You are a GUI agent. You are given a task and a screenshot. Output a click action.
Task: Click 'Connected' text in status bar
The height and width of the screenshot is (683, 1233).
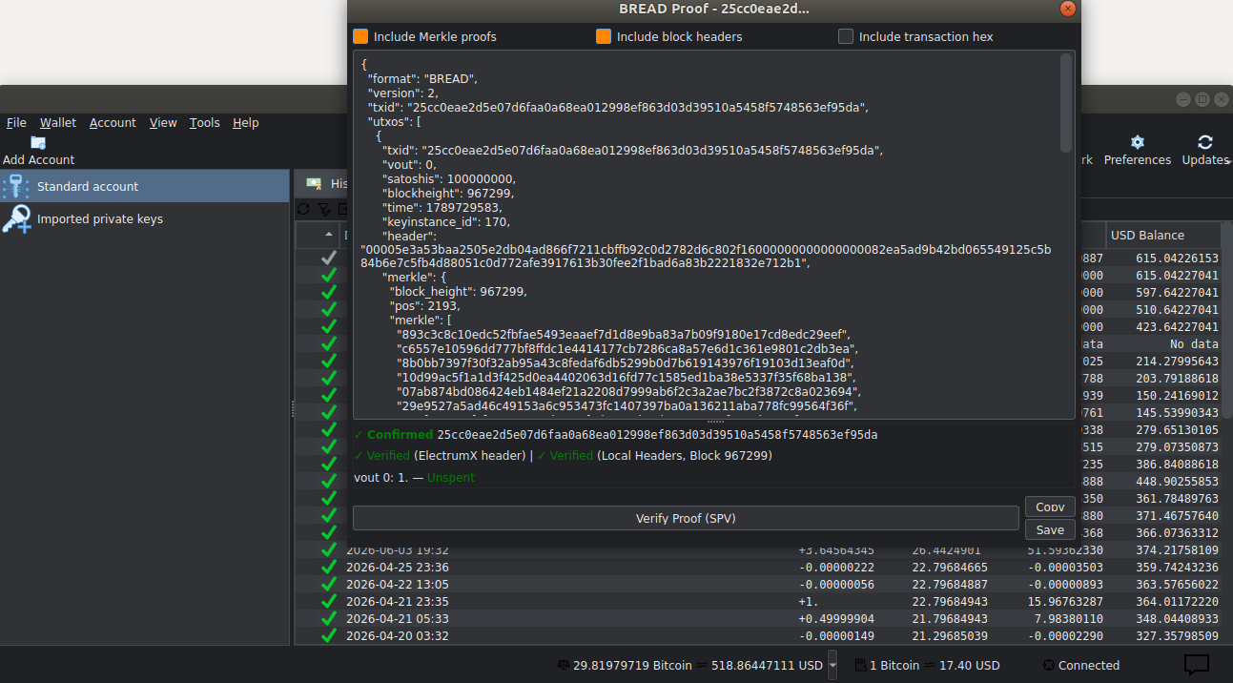pos(1089,665)
